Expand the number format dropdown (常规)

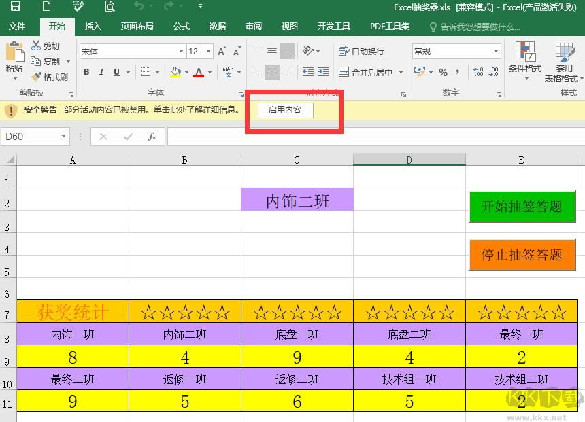496,52
